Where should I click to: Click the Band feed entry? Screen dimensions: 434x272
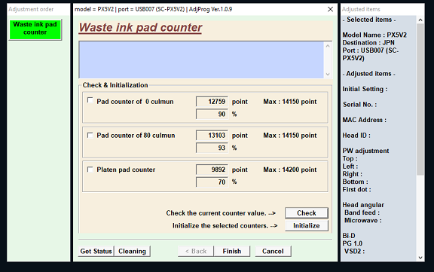(x=362, y=212)
